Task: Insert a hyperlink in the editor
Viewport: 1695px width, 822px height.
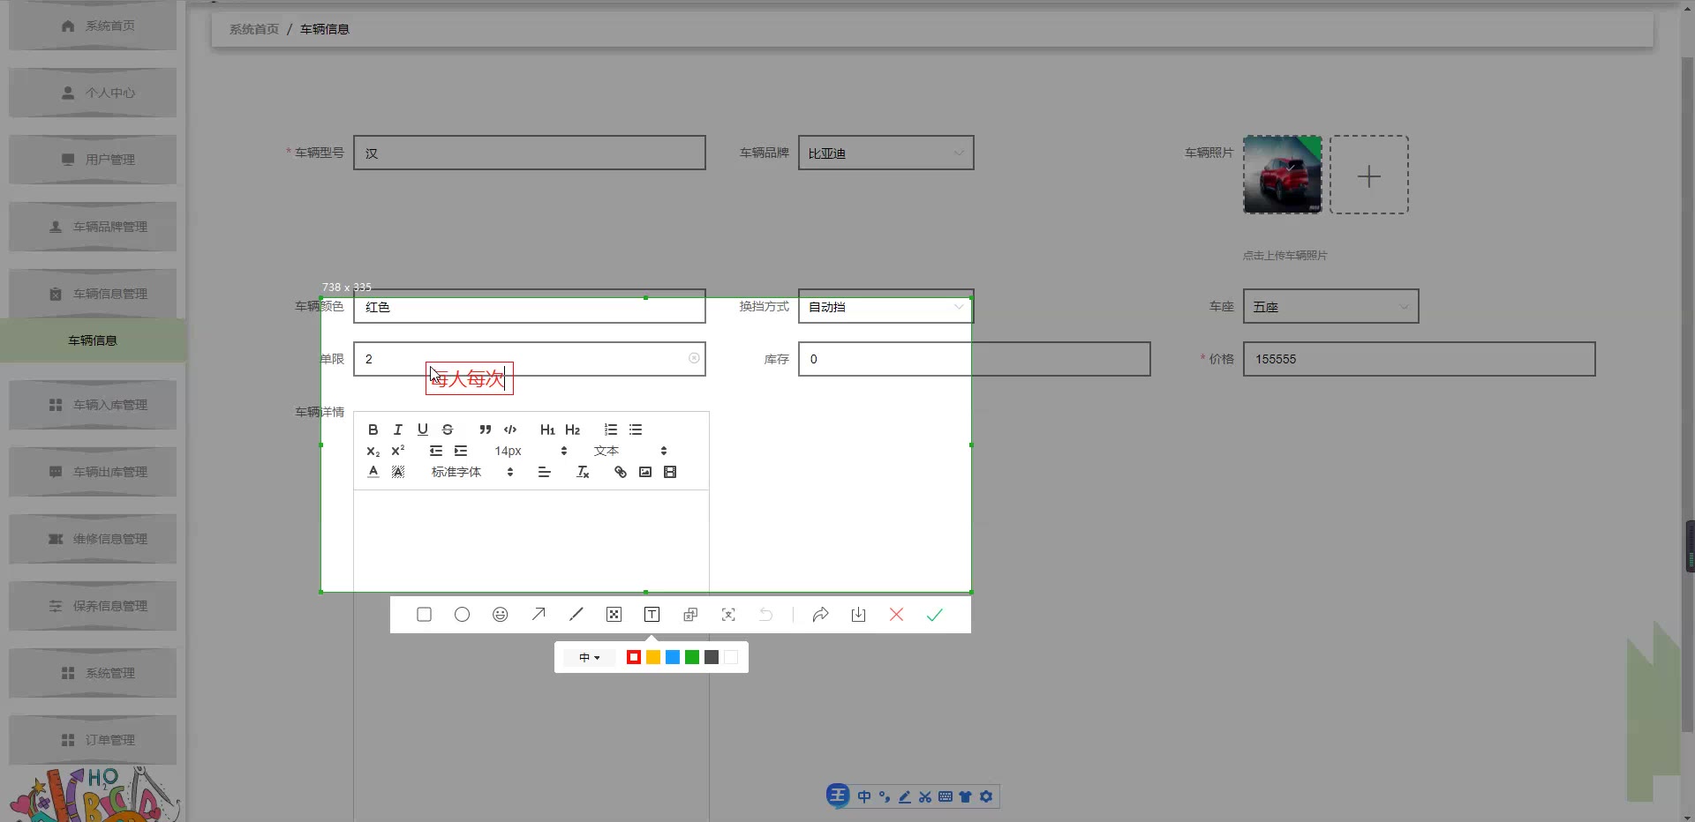Action: 621,472
